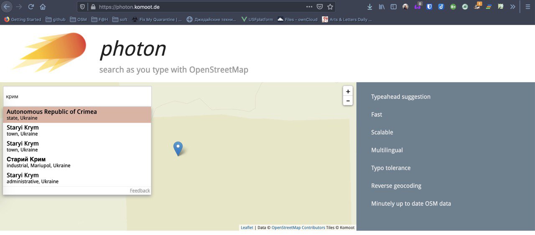Click the search box containing крим
The image size is (535, 235).
(x=77, y=96)
